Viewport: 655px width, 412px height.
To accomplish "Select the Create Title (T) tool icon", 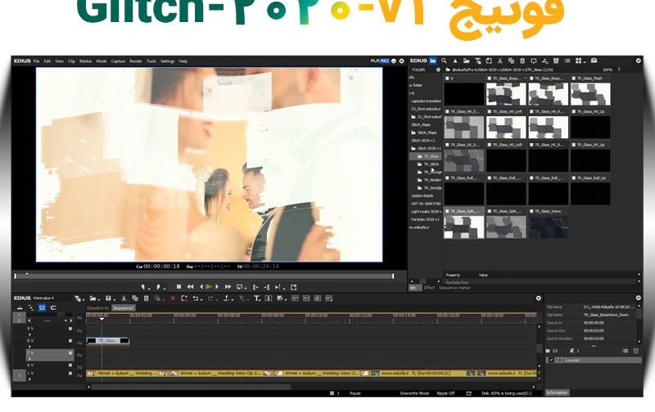I will pos(257,298).
